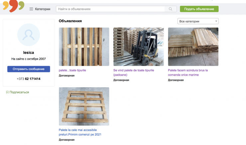This screenshot has width=246, height=145.
Task: Click the dropdown arrow in category filter
Action: [216, 21]
